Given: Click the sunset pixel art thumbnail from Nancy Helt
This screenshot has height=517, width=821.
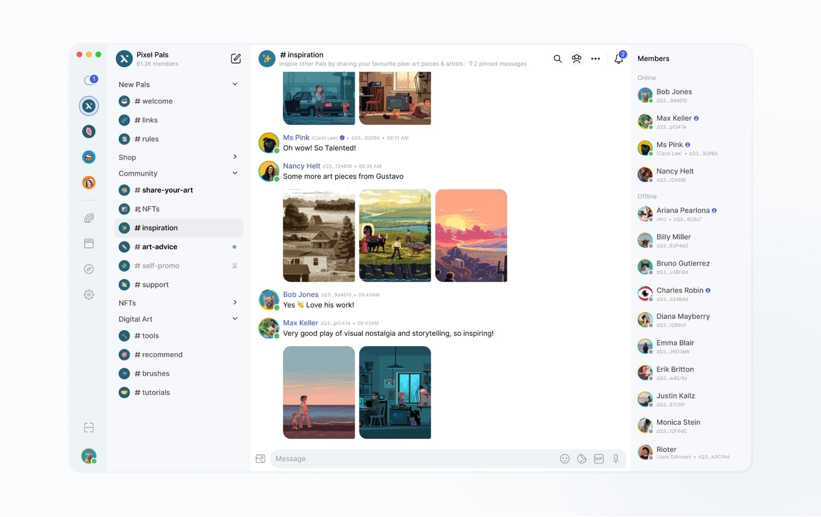Looking at the screenshot, I should [471, 236].
